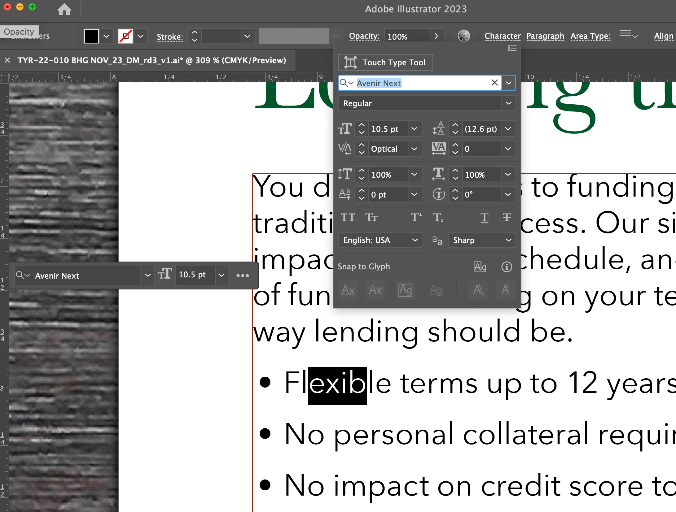Open the Recolor Artwork color wheel icon
The width and height of the screenshot is (676, 512).
(464, 36)
